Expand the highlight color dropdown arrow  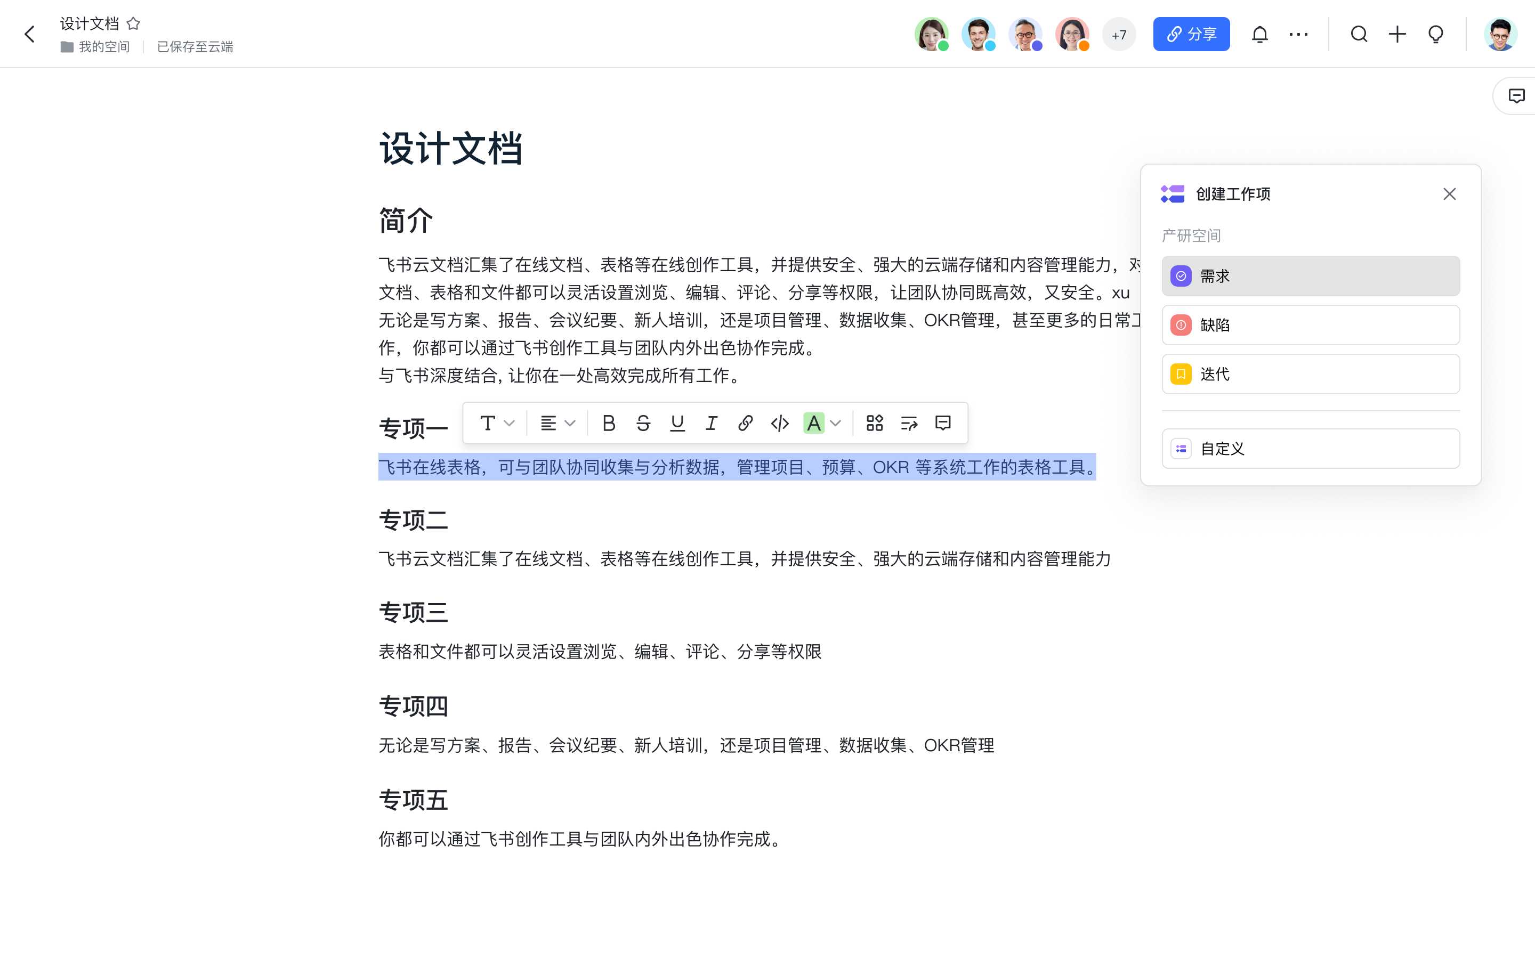pos(836,423)
